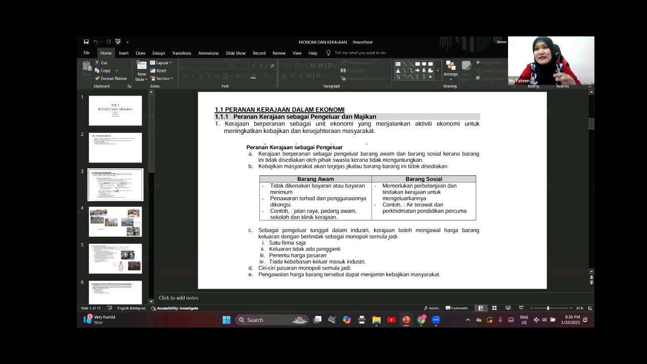Open the Arrange dropdown
The height and width of the screenshot is (364, 647).
451,70
